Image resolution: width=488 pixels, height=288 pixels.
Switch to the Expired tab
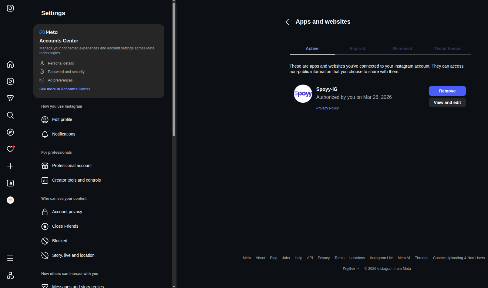[357, 49]
